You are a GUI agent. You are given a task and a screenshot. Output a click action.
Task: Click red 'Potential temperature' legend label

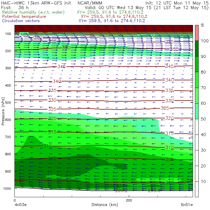tap(24, 16)
